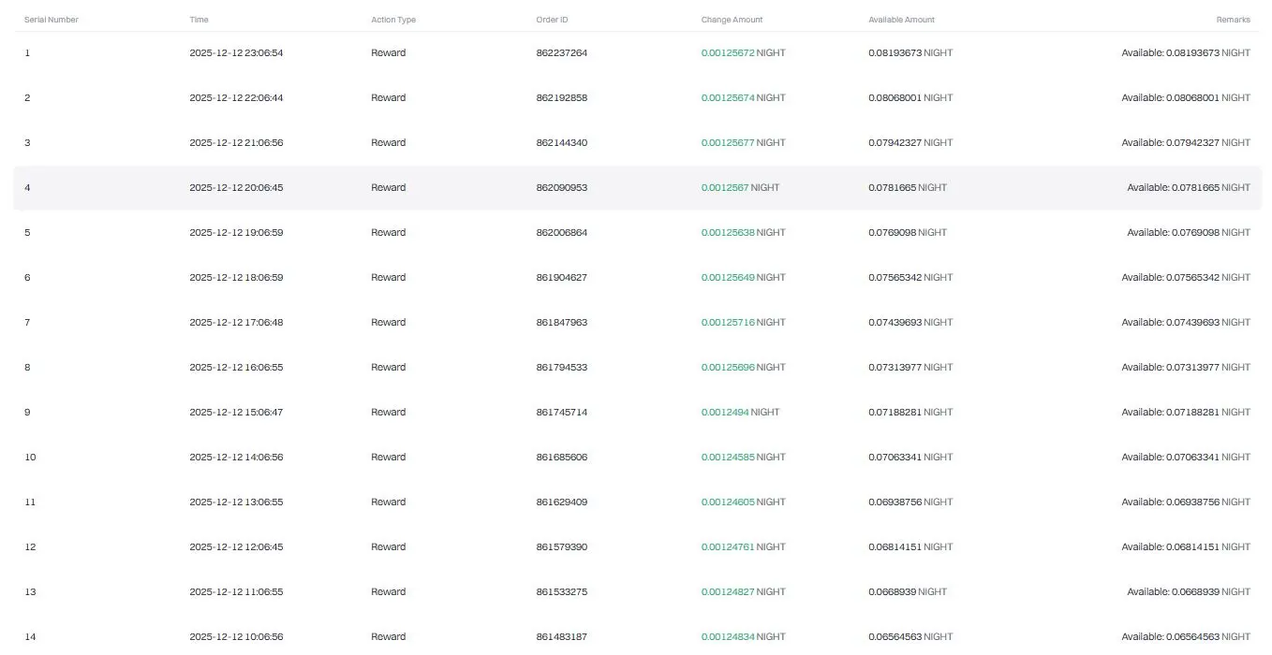The height and width of the screenshot is (655, 1272).
Task: Click the Available Amount column header
Action: pyautogui.click(x=901, y=20)
